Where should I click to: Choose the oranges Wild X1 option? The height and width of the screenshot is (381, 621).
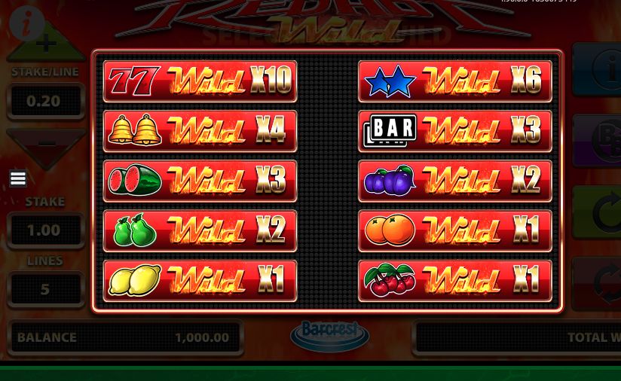coord(455,230)
